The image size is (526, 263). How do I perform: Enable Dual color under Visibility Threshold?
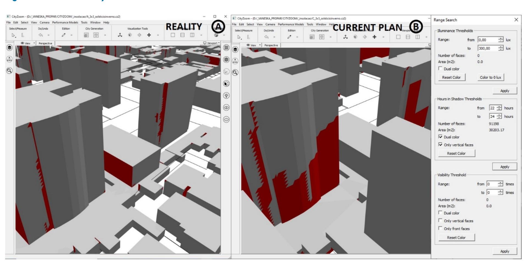click(441, 213)
